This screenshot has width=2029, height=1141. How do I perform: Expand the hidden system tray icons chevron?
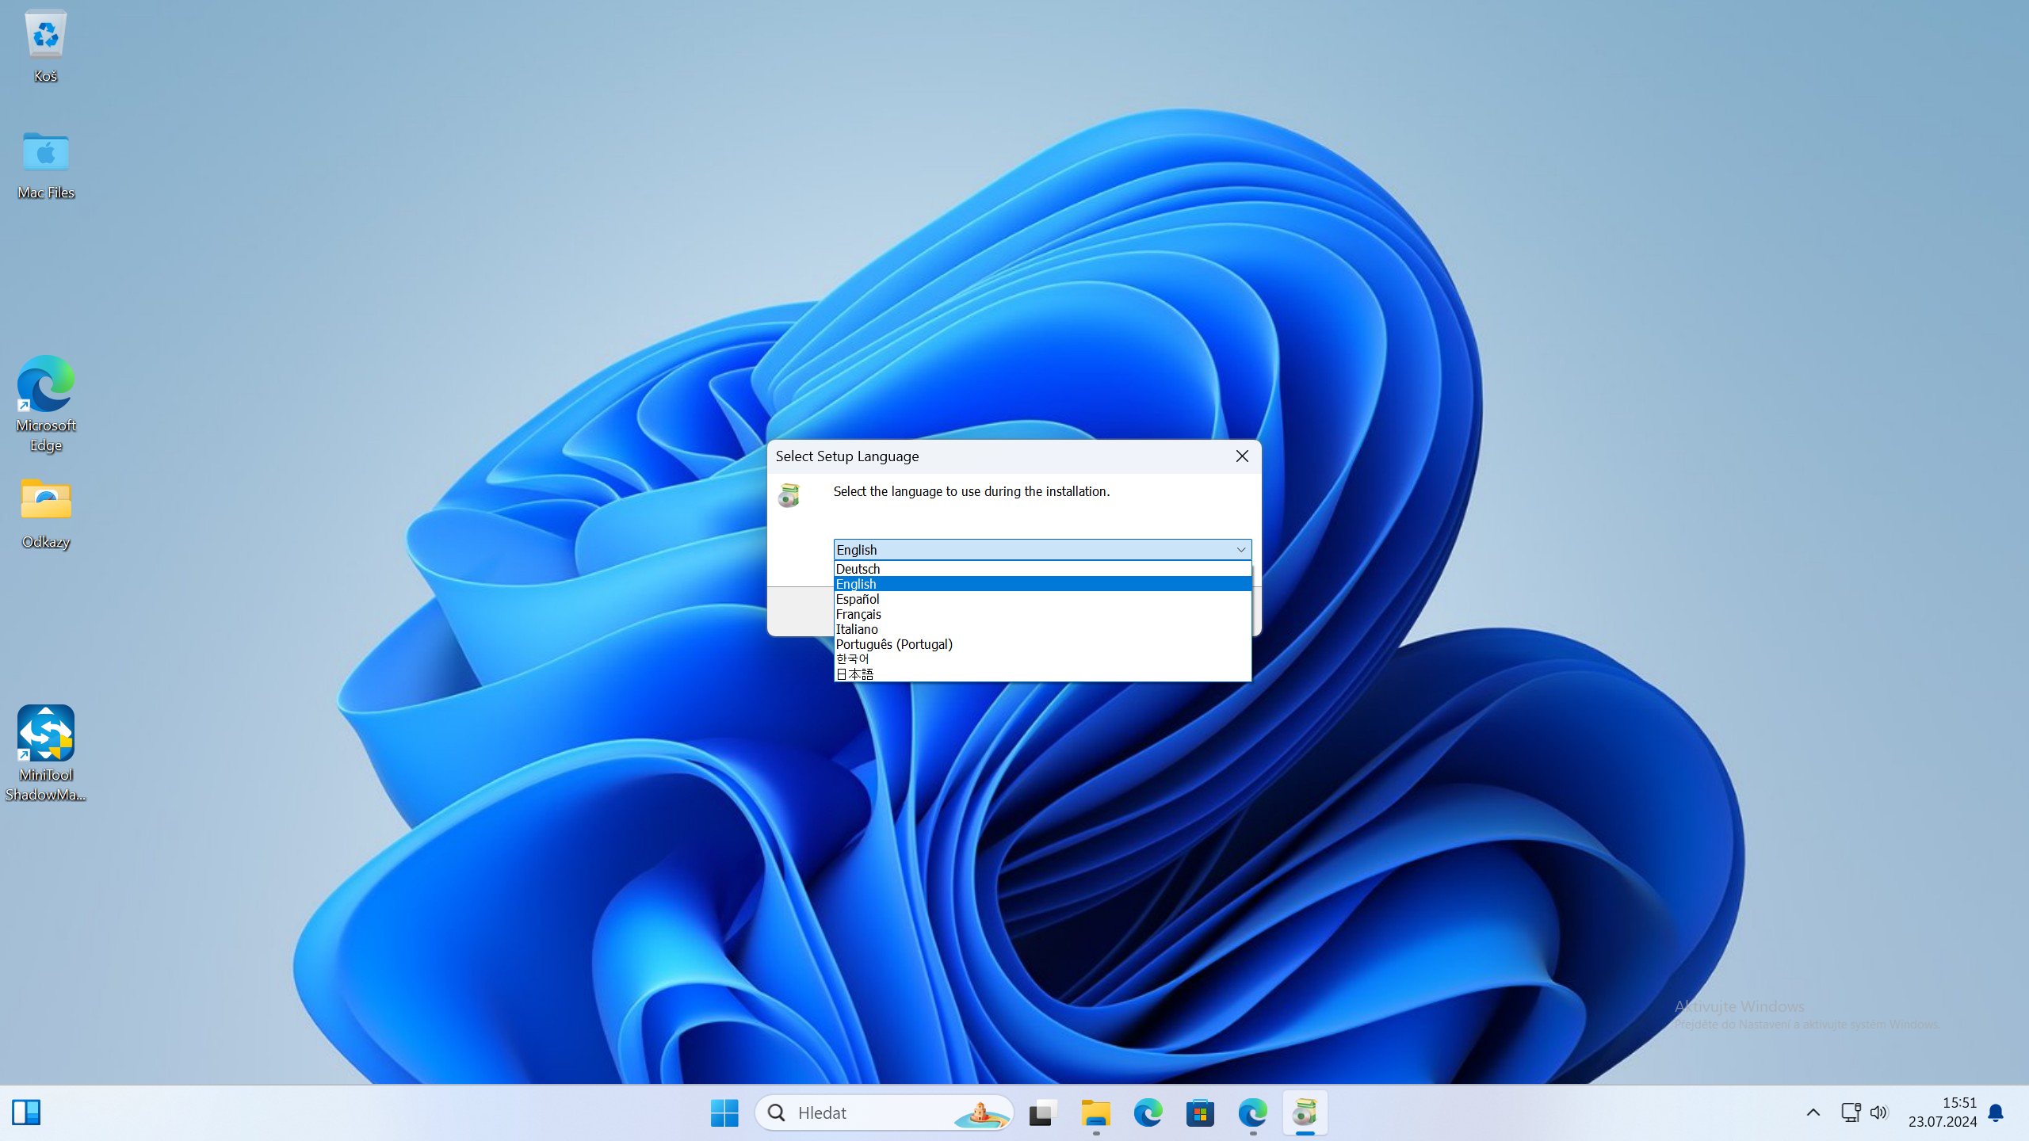coord(1813,1112)
